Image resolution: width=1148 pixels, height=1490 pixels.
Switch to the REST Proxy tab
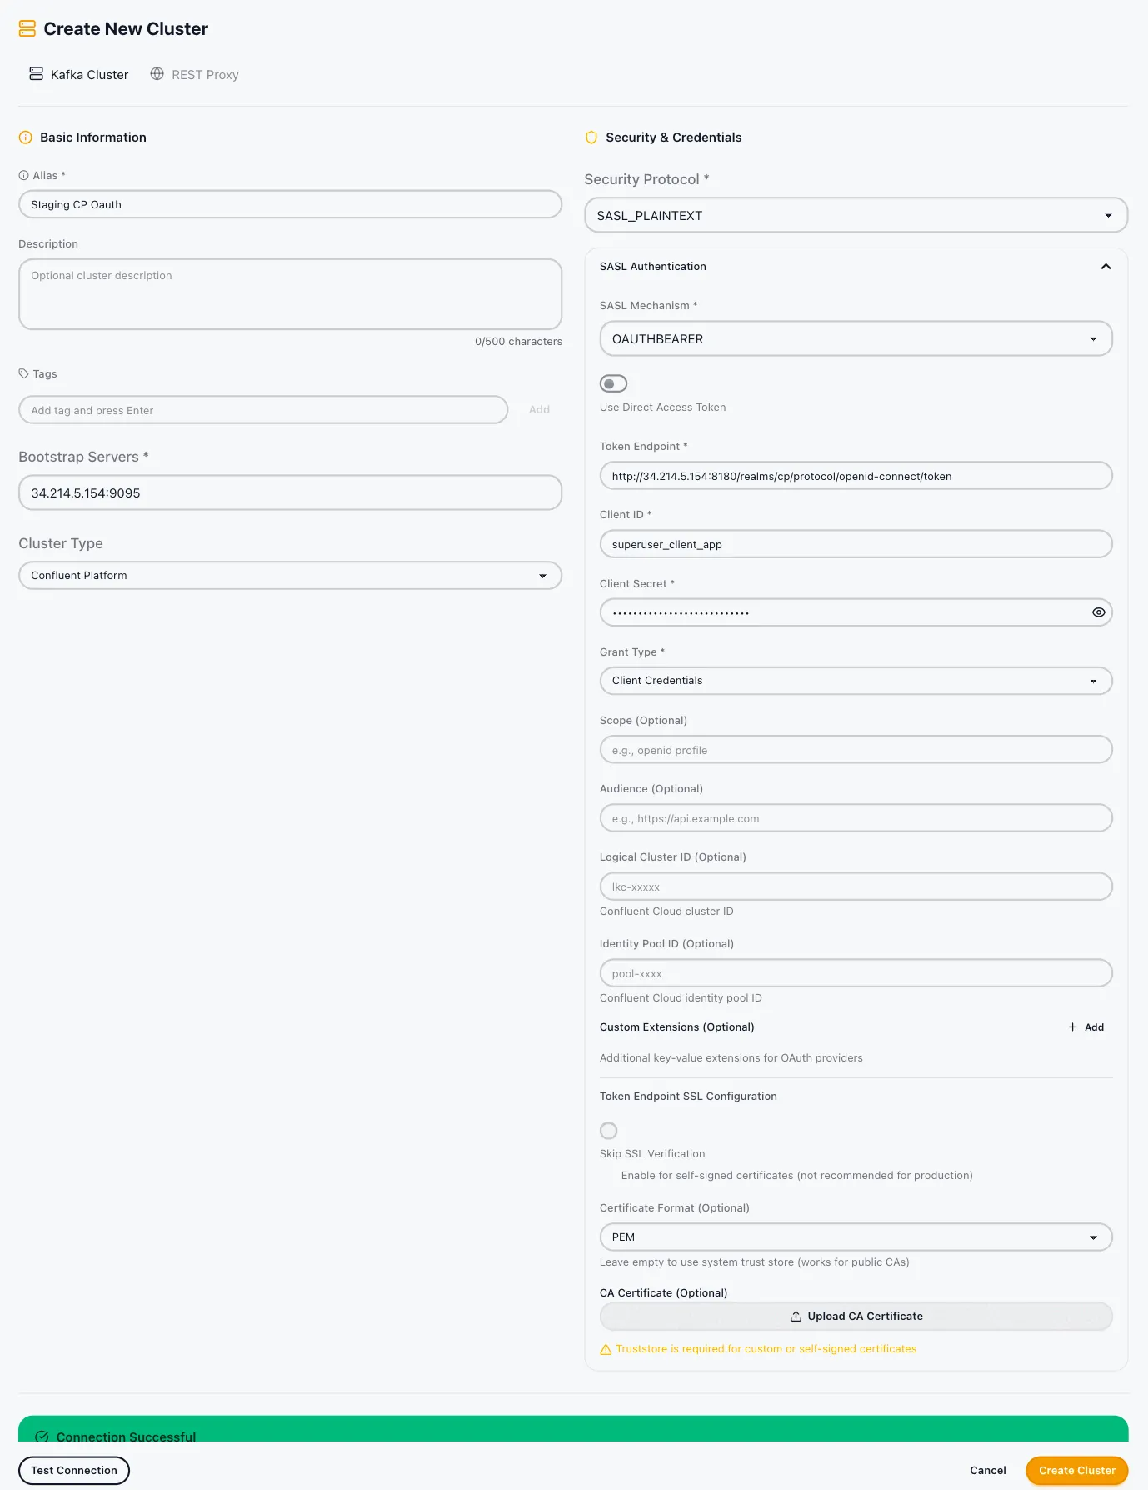[194, 75]
